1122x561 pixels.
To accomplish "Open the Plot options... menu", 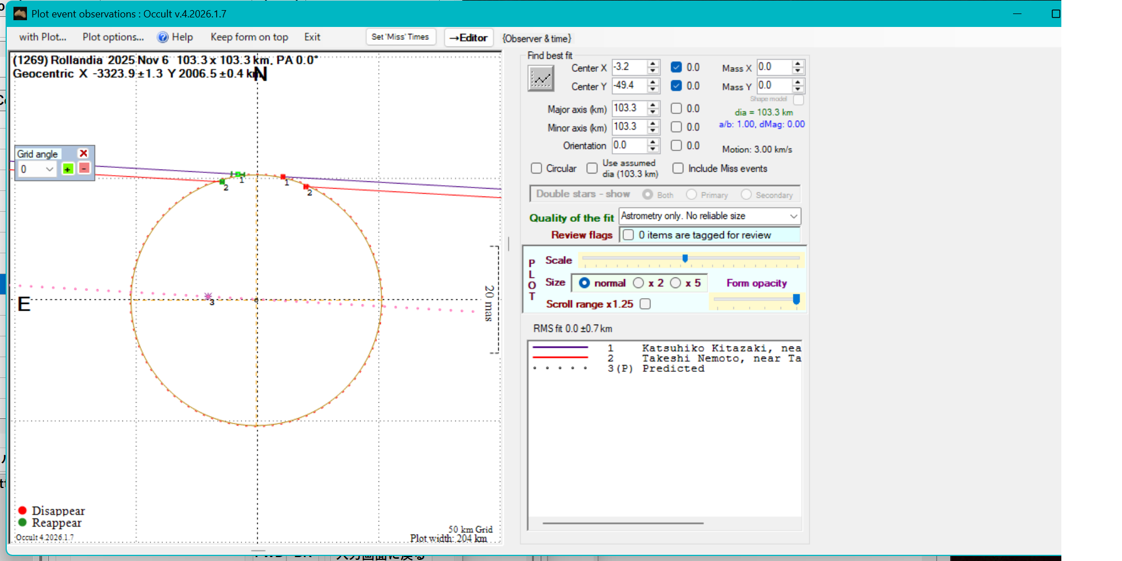I will (113, 37).
